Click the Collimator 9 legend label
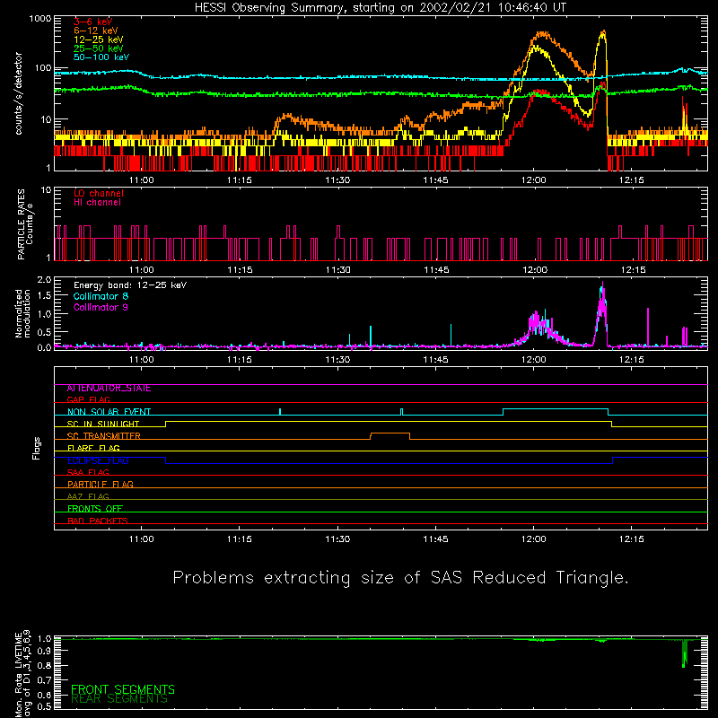Image resolution: width=718 pixels, height=718 pixels. 101,307
